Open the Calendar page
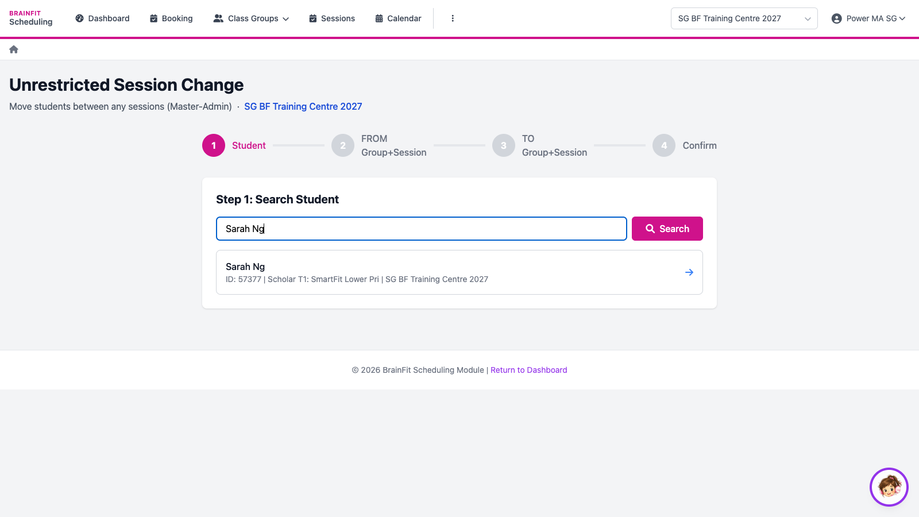919x517 pixels. [x=398, y=18]
